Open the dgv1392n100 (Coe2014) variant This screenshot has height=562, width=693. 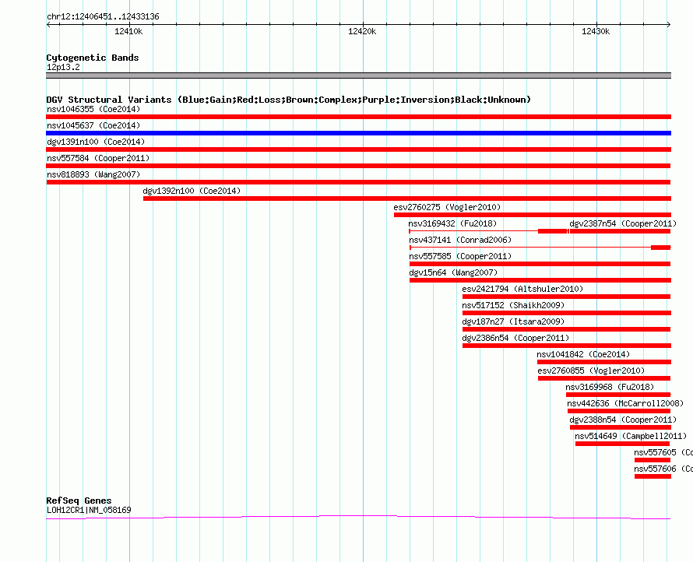coord(192,191)
